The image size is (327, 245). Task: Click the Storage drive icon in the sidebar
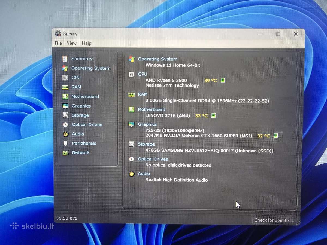pos(65,115)
